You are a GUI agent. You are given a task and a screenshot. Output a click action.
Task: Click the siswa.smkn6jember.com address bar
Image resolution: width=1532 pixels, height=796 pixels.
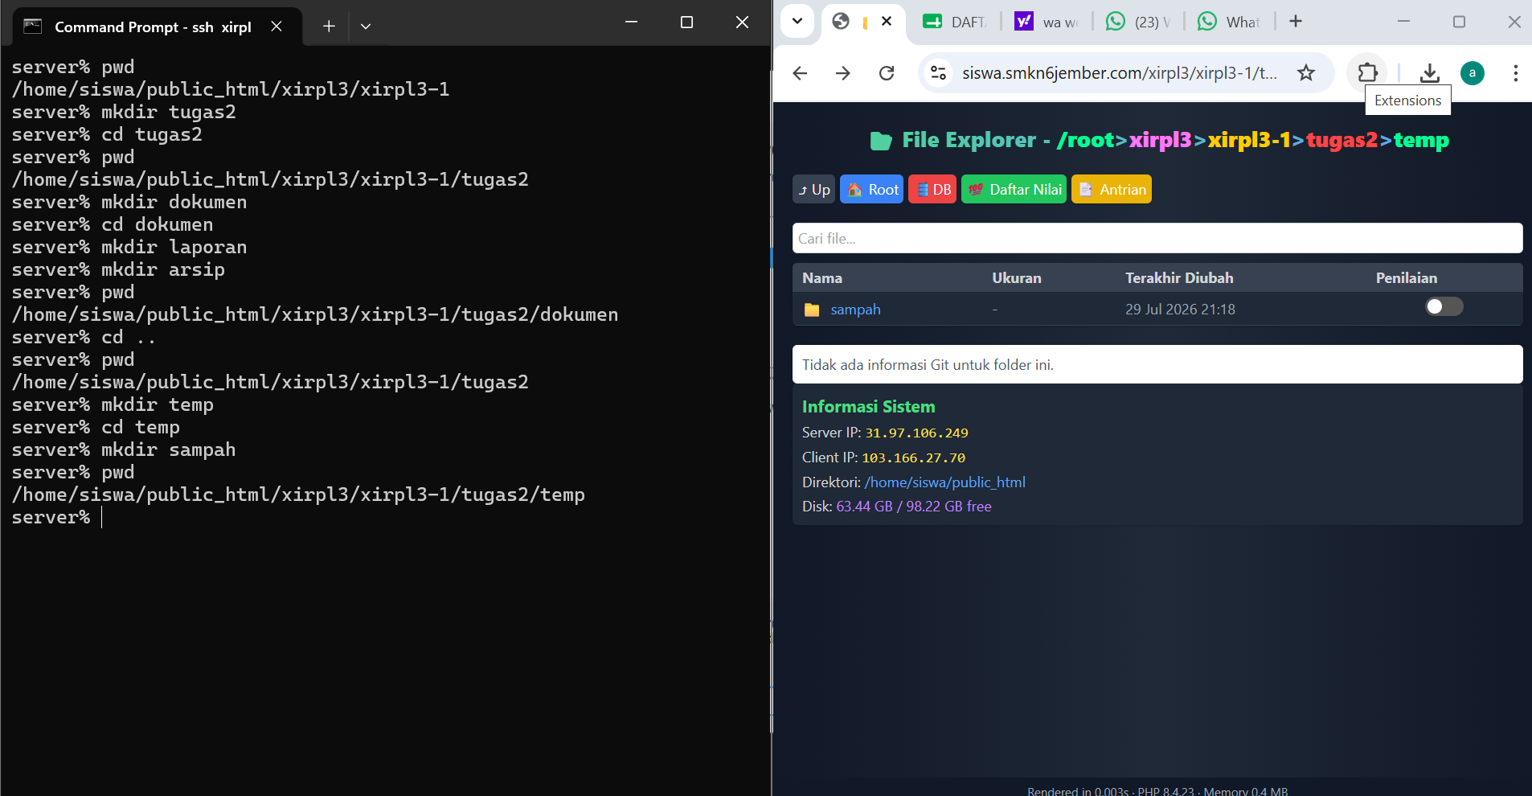[x=1120, y=73]
